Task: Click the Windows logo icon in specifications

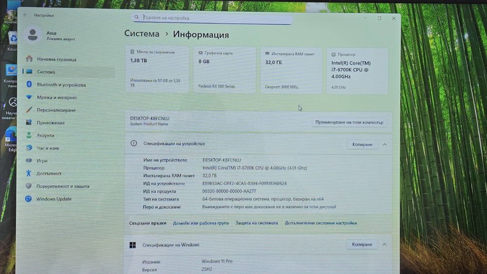Action: point(132,245)
